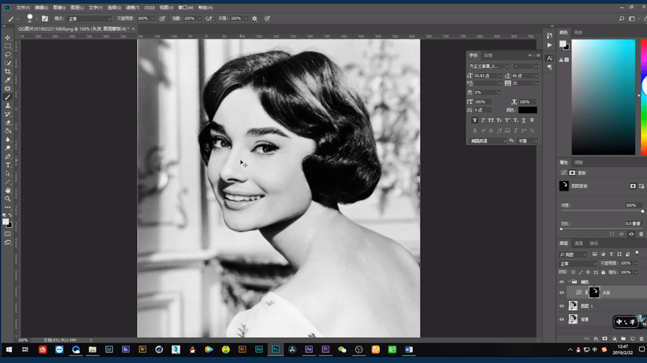Open the blend mode 正常 dropdown in Layers
This screenshot has height=363, width=647.
pos(578,263)
